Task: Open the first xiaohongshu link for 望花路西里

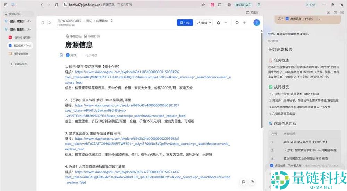Action: [x=148, y=77]
